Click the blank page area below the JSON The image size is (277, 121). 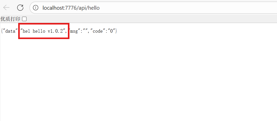tap(138, 82)
